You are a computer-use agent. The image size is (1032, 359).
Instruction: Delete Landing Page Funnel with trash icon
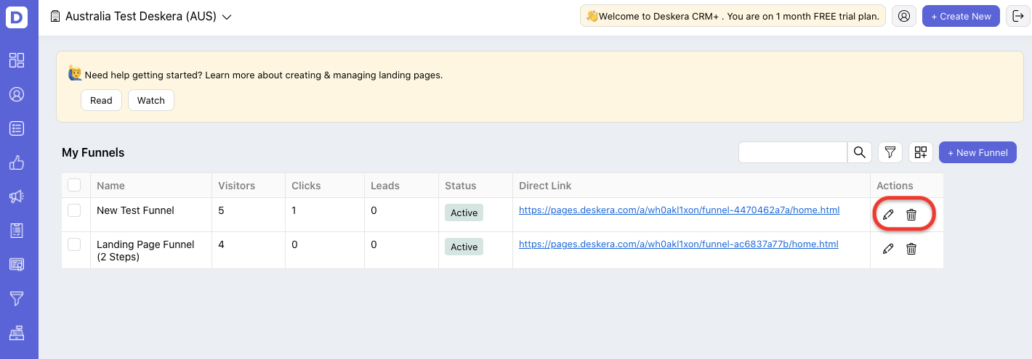911,249
